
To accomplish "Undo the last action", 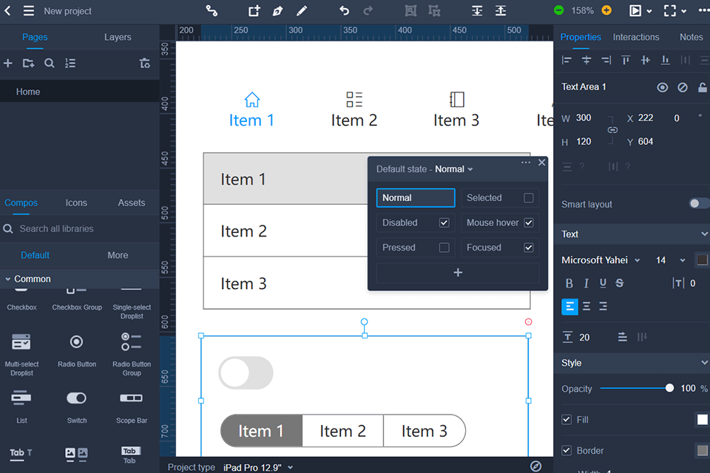I will (x=344, y=10).
